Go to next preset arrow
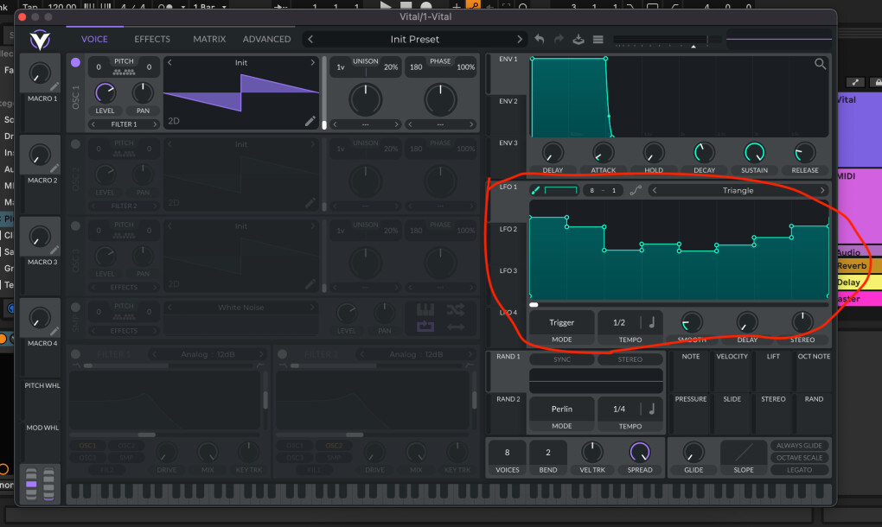 click(519, 40)
